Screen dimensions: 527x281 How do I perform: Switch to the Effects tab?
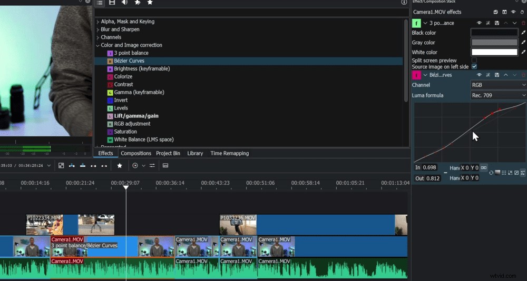click(105, 154)
